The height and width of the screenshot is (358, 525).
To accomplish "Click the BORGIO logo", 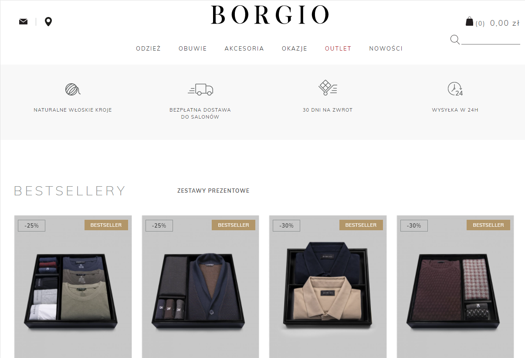I will tap(270, 15).
